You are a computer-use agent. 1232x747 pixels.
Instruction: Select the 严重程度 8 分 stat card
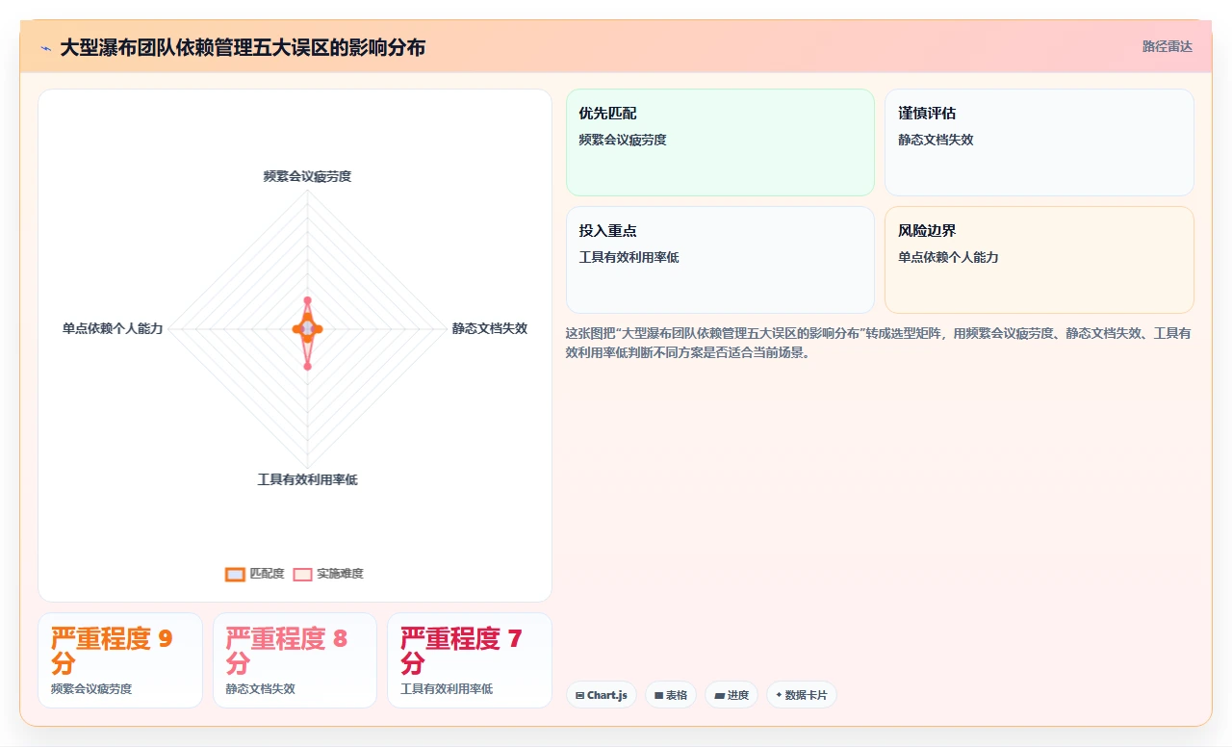pos(295,660)
